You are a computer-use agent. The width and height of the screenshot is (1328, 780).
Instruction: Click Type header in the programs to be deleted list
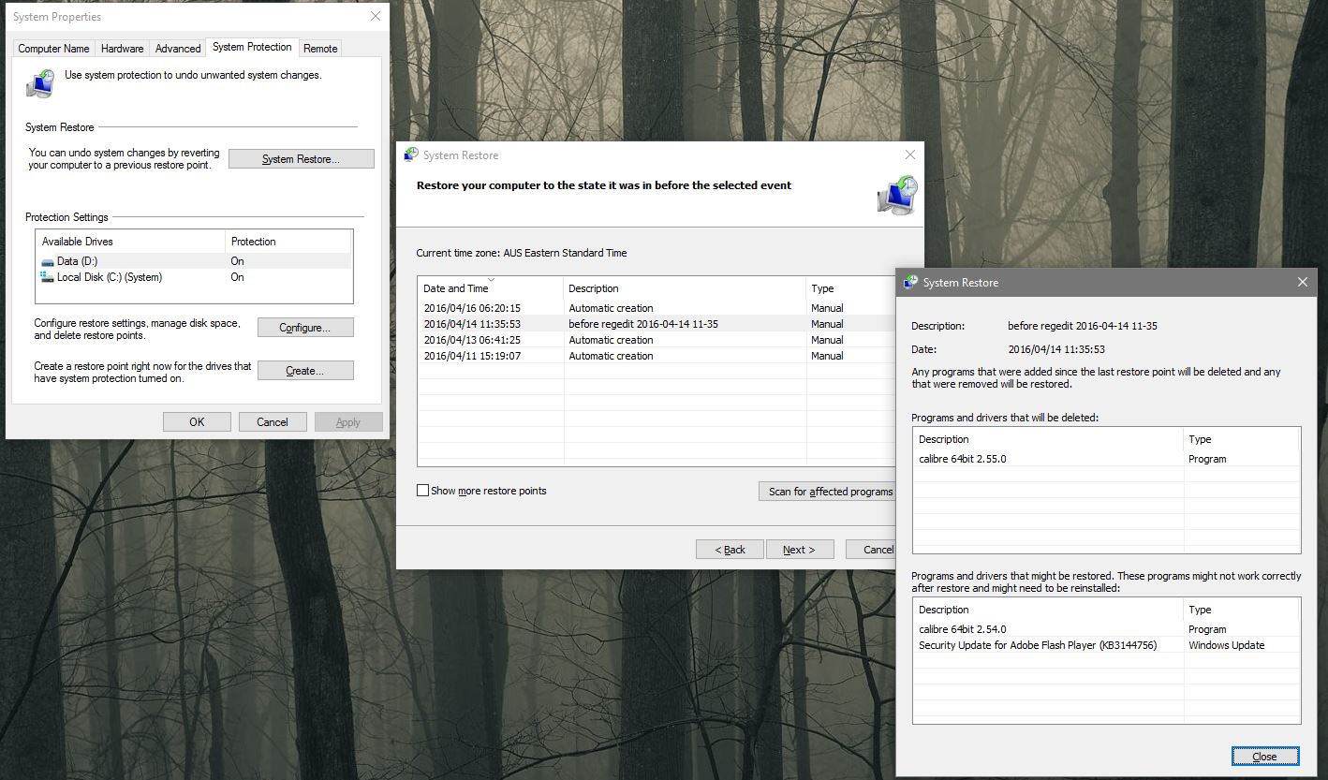[x=1242, y=439]
